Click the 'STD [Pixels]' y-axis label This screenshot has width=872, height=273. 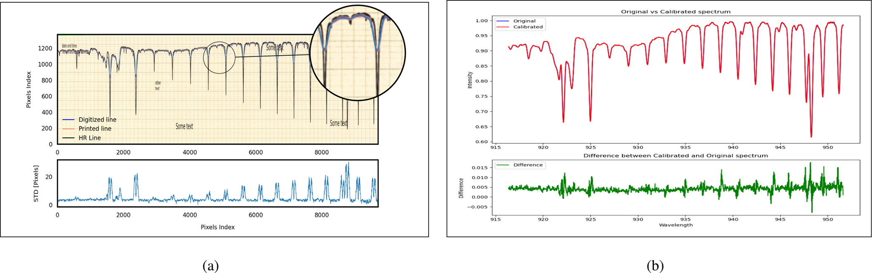click(36, 183)
